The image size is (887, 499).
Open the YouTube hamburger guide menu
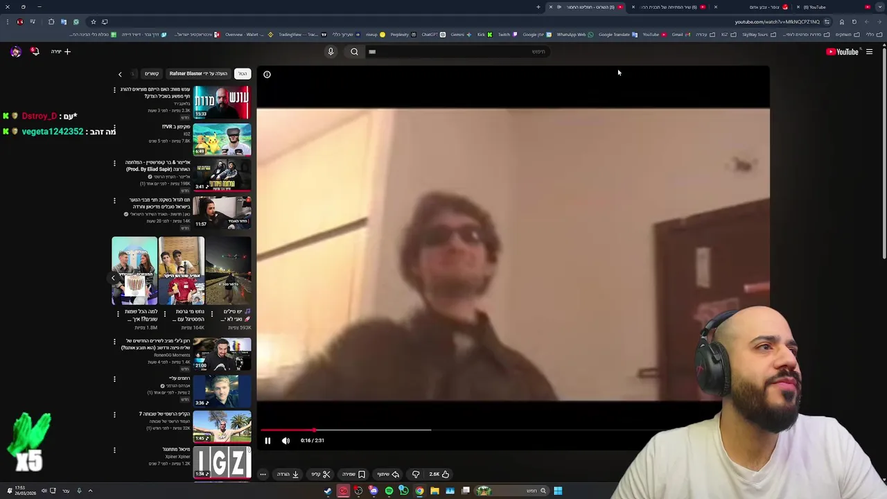point(869,51)
